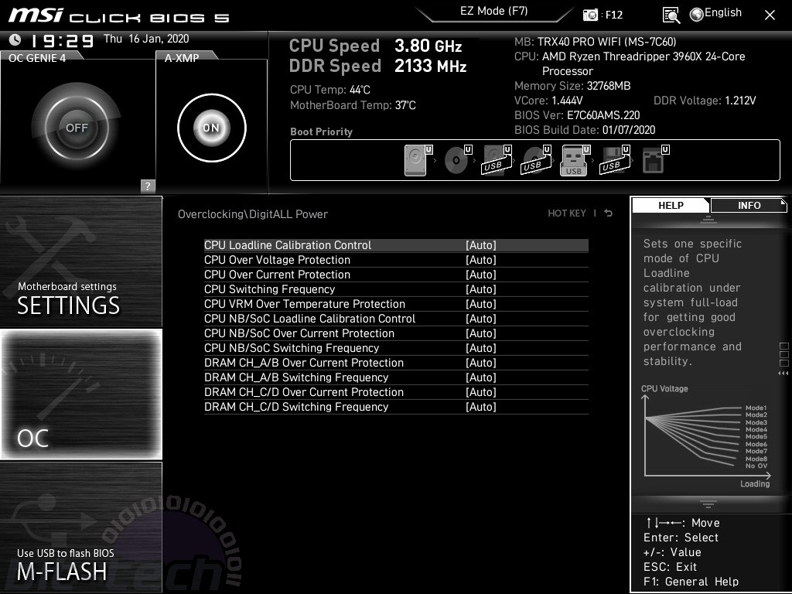This screenshot has width=792, height=594.
Task: Open DRAM CH_A/B Over Current Protection value
Action: (x=481, y=363)
